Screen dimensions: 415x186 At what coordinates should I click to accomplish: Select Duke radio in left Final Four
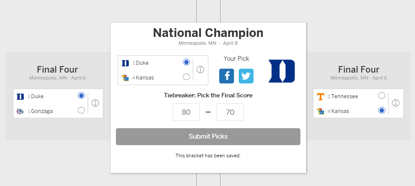click(81, 95)
